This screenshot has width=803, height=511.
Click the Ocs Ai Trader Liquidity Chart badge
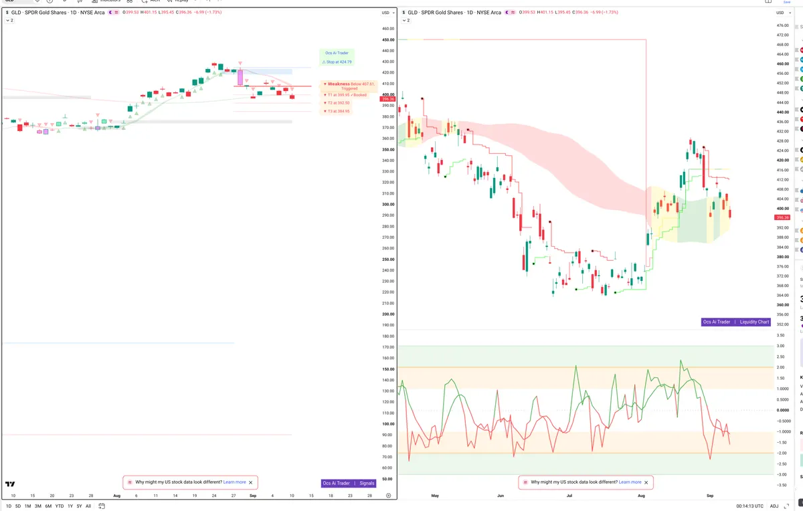pos(736,322)
